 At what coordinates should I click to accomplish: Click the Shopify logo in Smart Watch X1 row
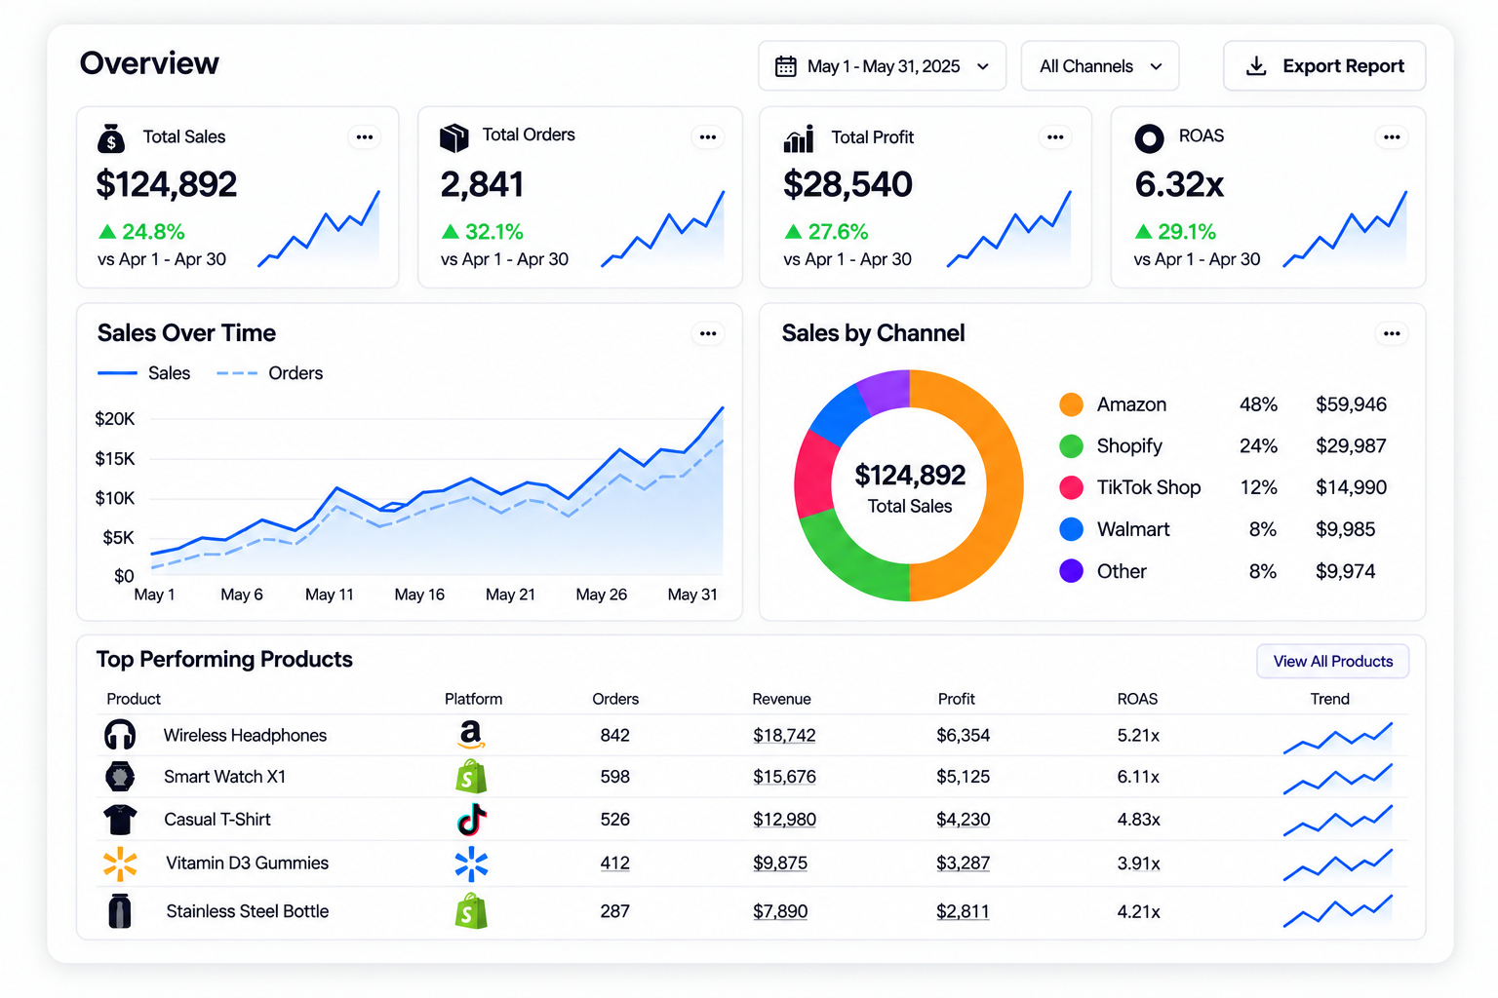[471, 777]
